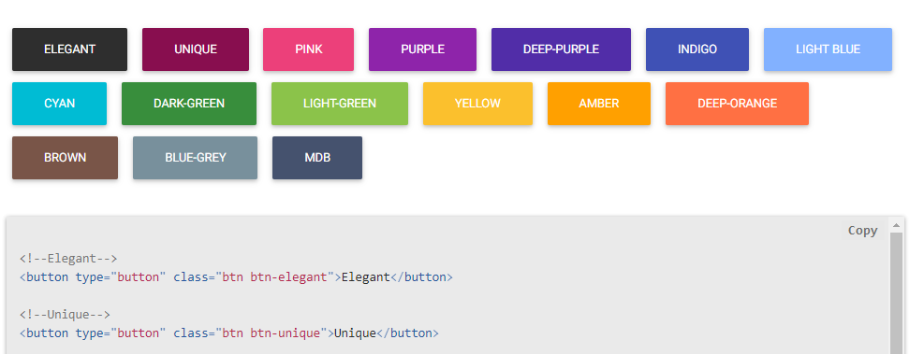Click the btn-elegant code line

236,277
